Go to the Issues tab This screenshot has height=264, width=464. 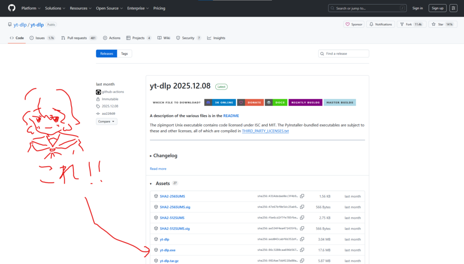tap(42, 38)
